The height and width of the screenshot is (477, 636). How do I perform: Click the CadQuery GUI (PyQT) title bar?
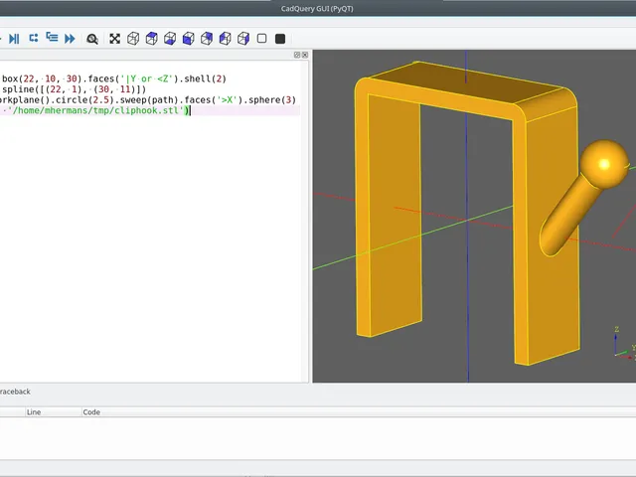(317, 9)
